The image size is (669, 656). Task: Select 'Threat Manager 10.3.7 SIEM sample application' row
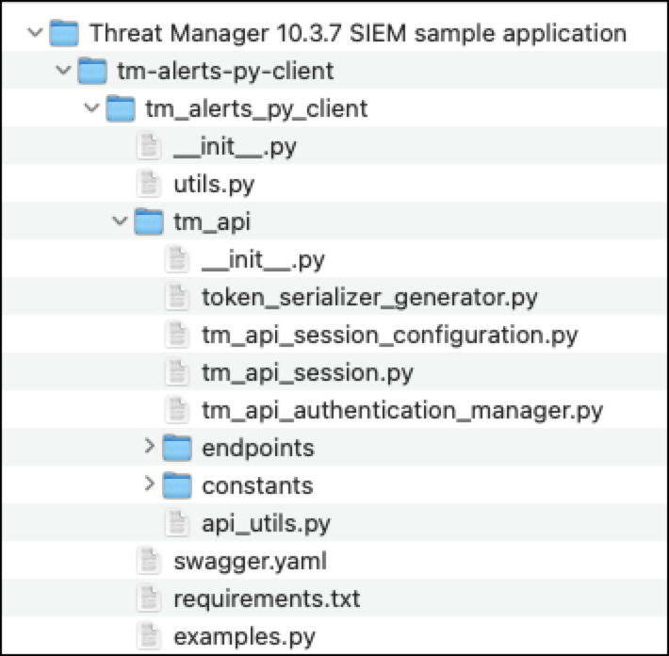pos(334,33)
